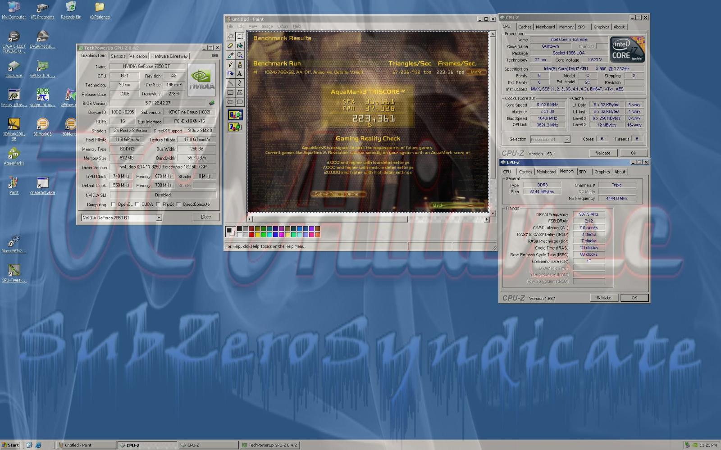
Task: Open the Image menu in Paint
Action: [267, 27]
